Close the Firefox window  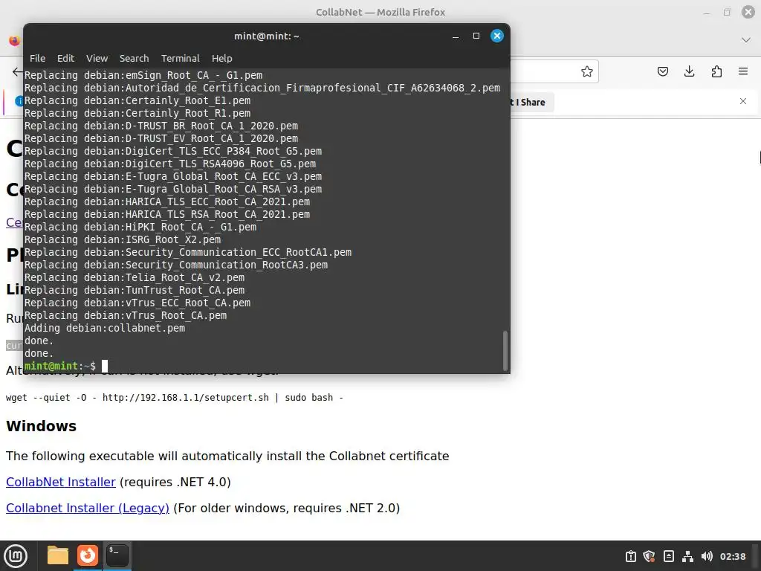(x=748, y=12)
